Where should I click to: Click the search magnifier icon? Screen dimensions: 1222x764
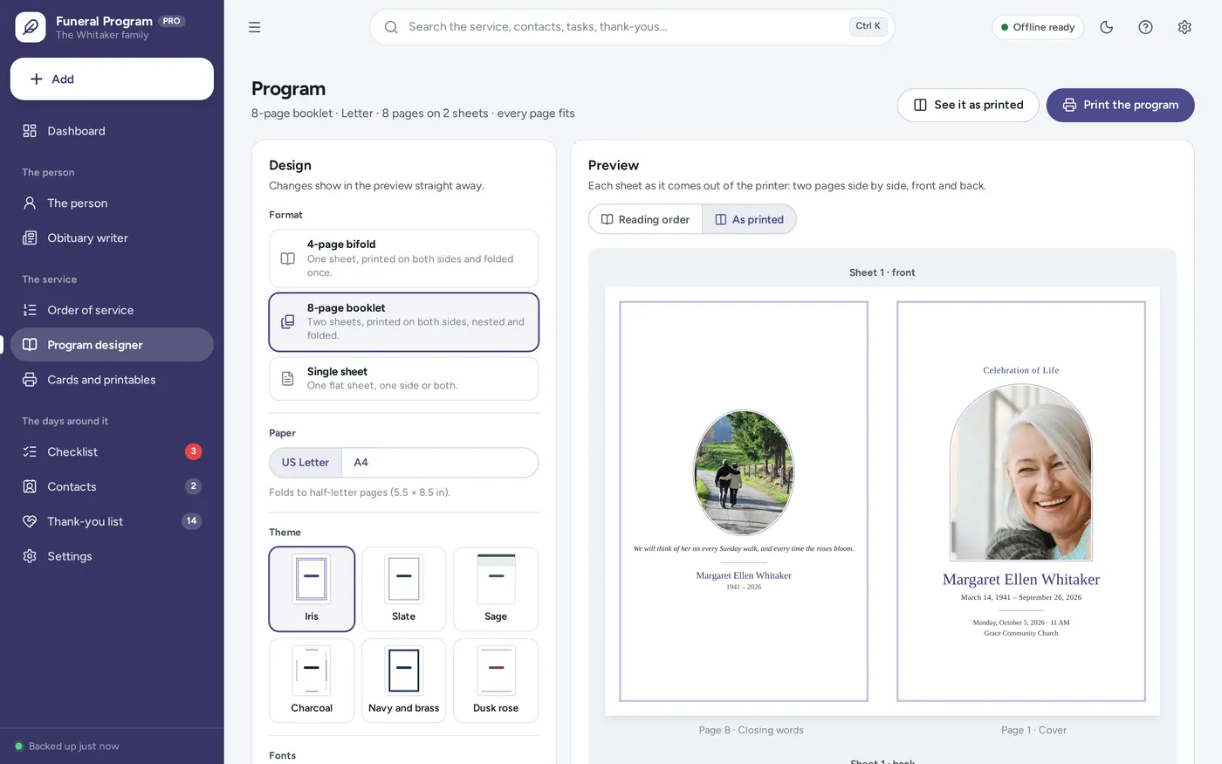pyautogui.click(x=391, y=27)
